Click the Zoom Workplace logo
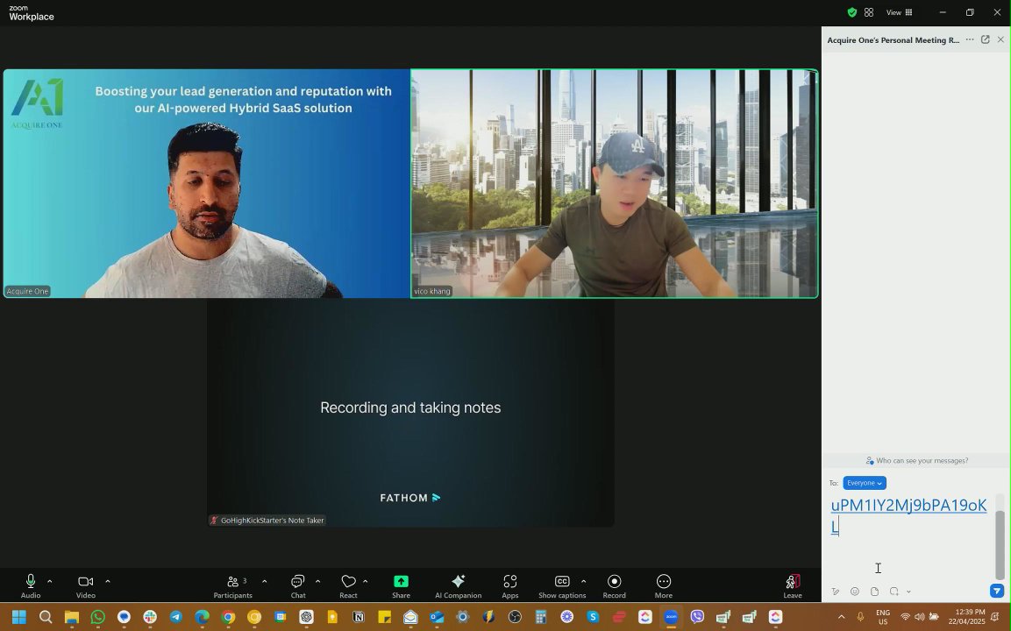 coord(31,13)
